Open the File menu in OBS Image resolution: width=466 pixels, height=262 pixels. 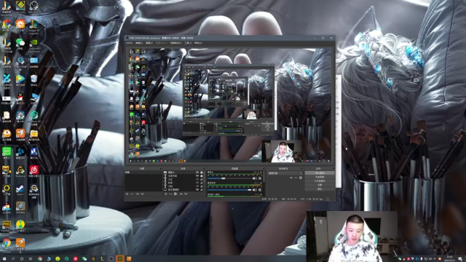(130, 43)
